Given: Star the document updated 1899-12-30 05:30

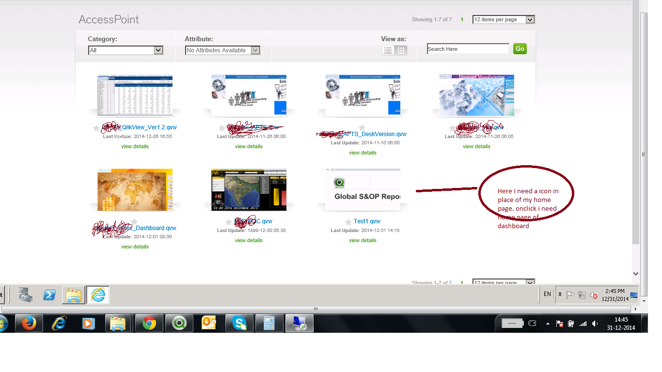Looking at the screenshot, I should tap(229, 222).
